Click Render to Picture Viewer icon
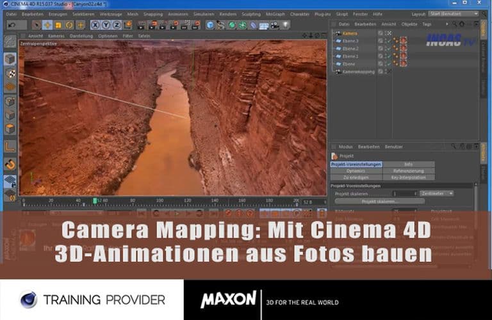The width and height of the screenshot is (492, 320). pyautogui.click(x=152, y=25)
